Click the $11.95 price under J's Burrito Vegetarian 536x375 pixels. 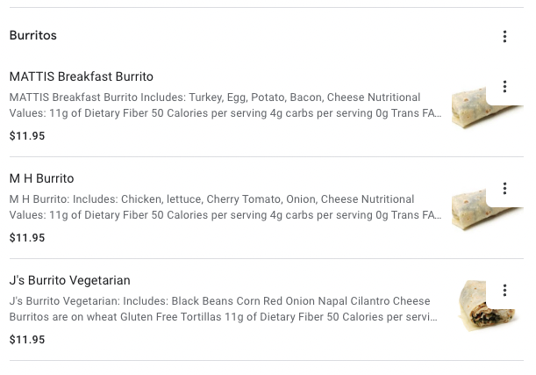(x=27, y=340)
